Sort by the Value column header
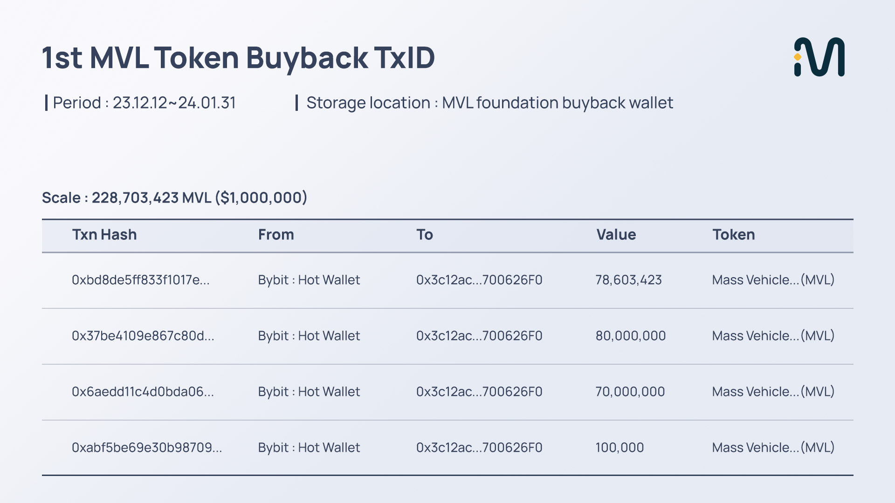The width and height of the screenshot is (895, 503). pyautogui.click(x=616, y=235)
